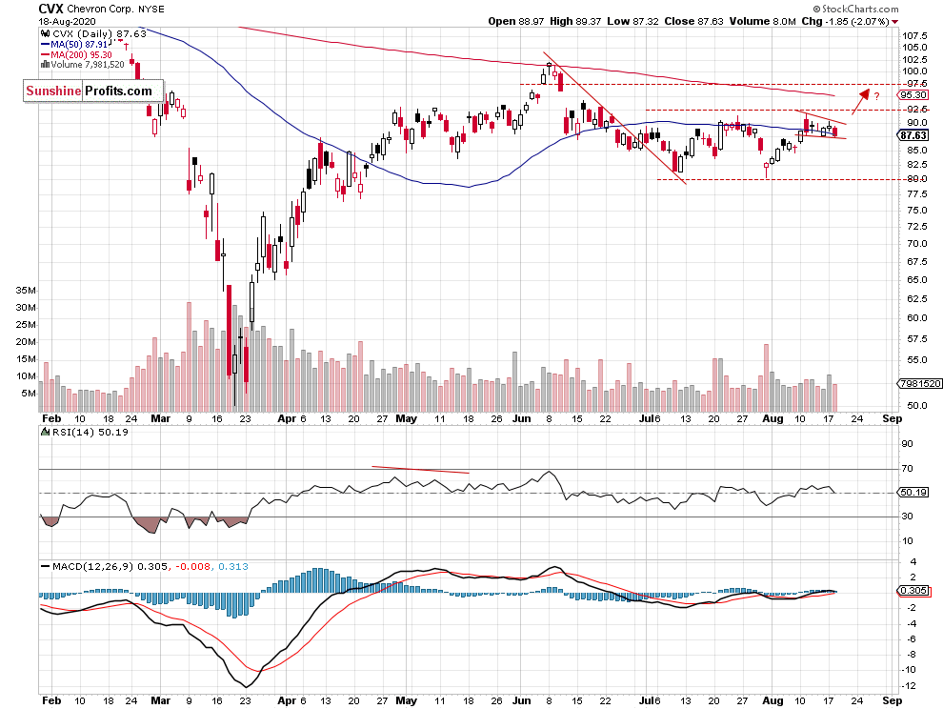The height and width of the screenshot is (709, 943).
Task: Click the 87.63 last-price tag on price axis
Action: click(x=913, y=135)
